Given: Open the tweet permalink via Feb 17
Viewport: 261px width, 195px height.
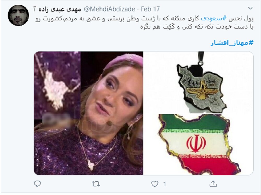Looking at the screenshot, I should pos(150,9).
